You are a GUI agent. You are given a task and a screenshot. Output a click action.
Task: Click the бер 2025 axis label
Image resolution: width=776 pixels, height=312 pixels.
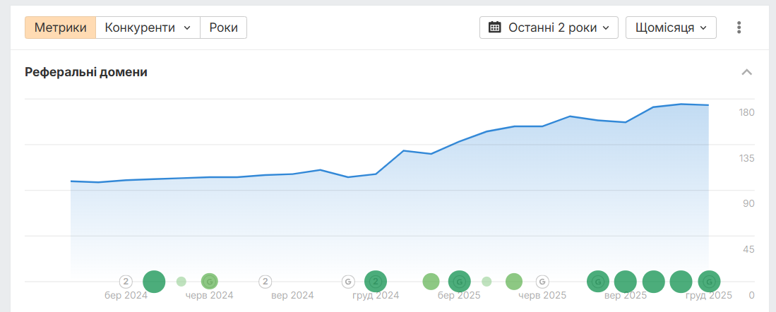click(459, 296)
